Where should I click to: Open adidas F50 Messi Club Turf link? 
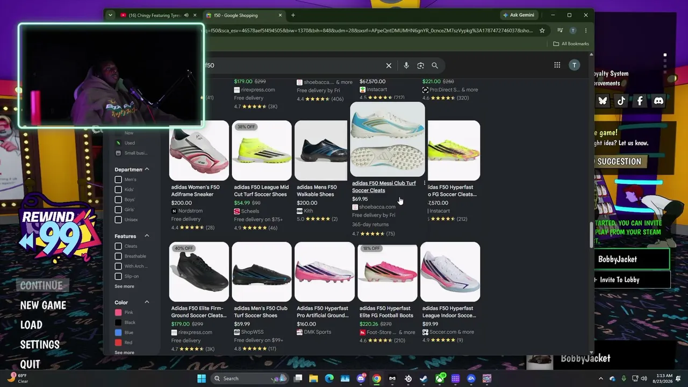[x=384, y=187]
